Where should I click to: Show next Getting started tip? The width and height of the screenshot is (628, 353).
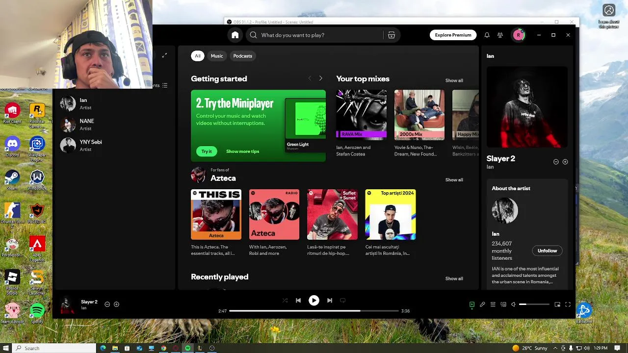coord(321,78)
